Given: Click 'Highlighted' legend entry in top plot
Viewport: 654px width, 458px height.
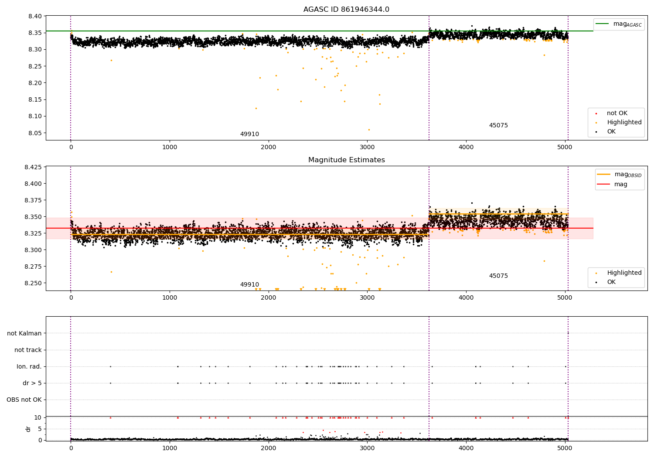Looking at the screenshot, I should [624, 123].
